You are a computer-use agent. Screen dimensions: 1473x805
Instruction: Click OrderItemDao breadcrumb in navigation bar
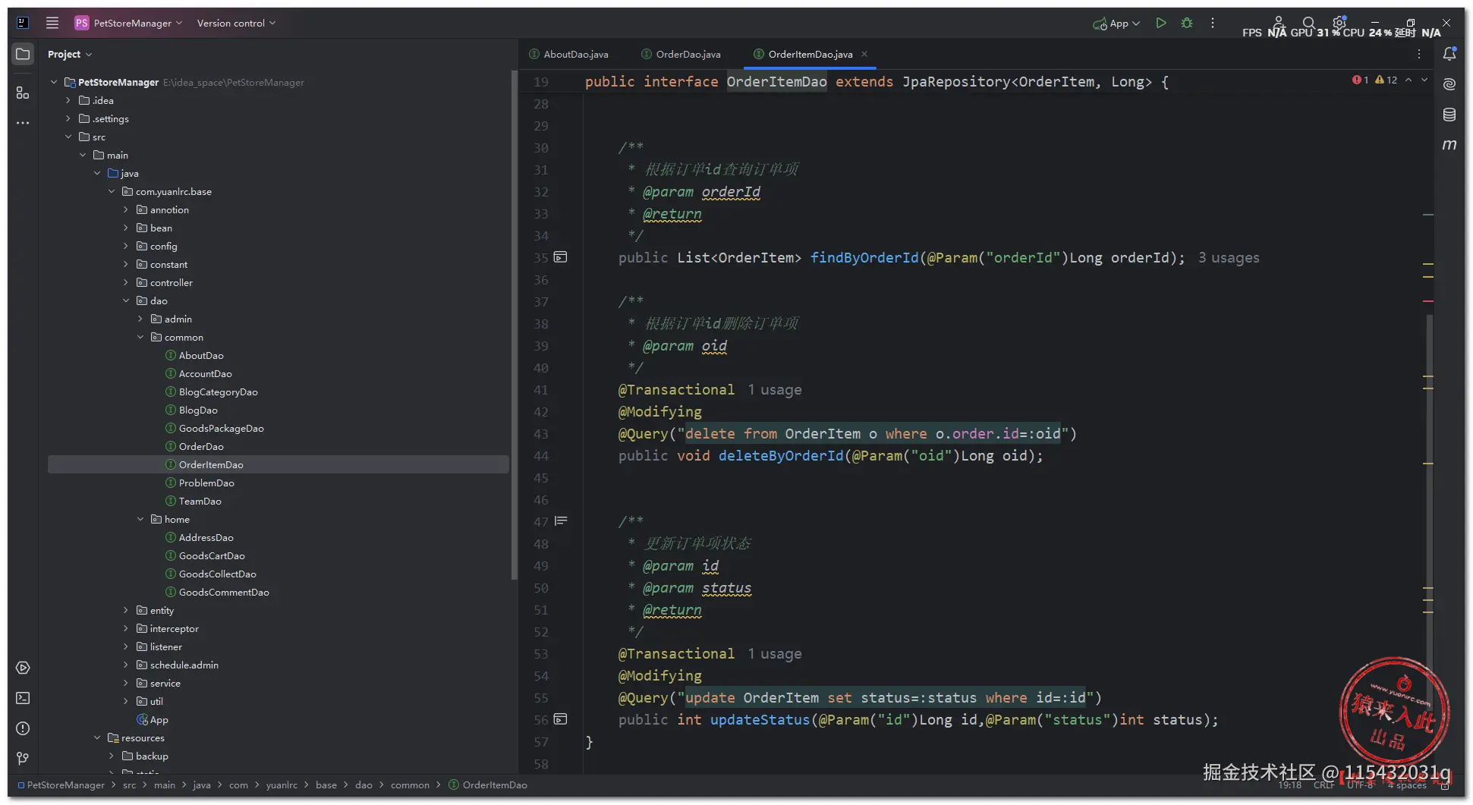(x=488, y=785)
